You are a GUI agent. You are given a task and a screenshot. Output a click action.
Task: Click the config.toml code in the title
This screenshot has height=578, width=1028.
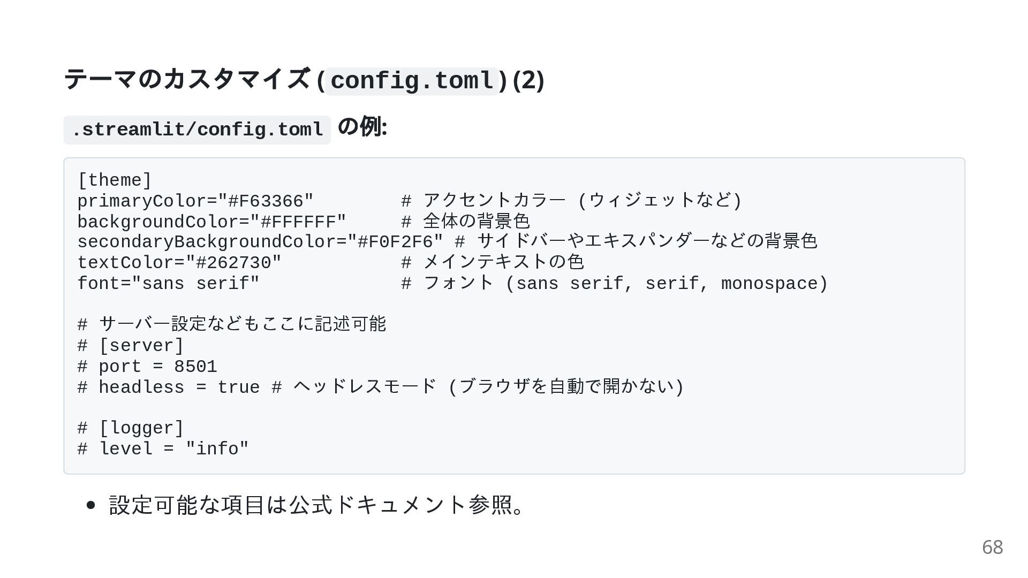(412, 81)
